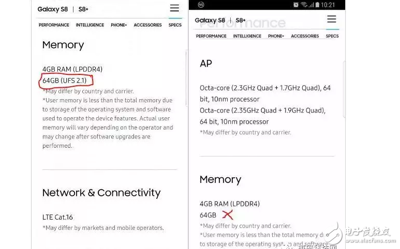Tap the circled 95 notification icon in the status bar

[x=201, y=5]
